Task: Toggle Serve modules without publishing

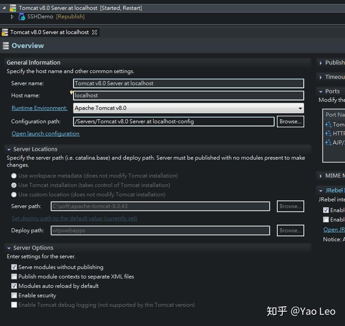Action: coord(14,267)
